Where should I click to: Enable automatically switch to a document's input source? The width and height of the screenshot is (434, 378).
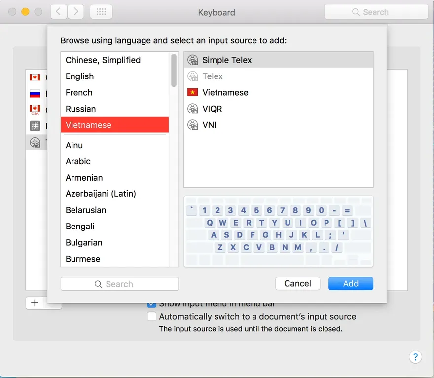(152, 316)
